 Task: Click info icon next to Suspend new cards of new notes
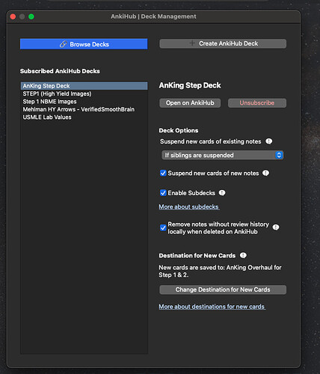pyautogui.click(x=265, y=173)
